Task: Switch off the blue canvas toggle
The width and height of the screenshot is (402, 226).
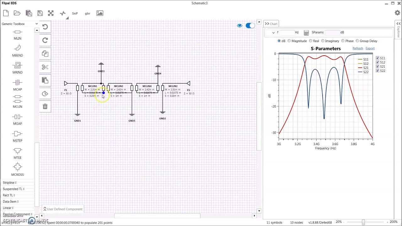Action: tap(250, 25)
